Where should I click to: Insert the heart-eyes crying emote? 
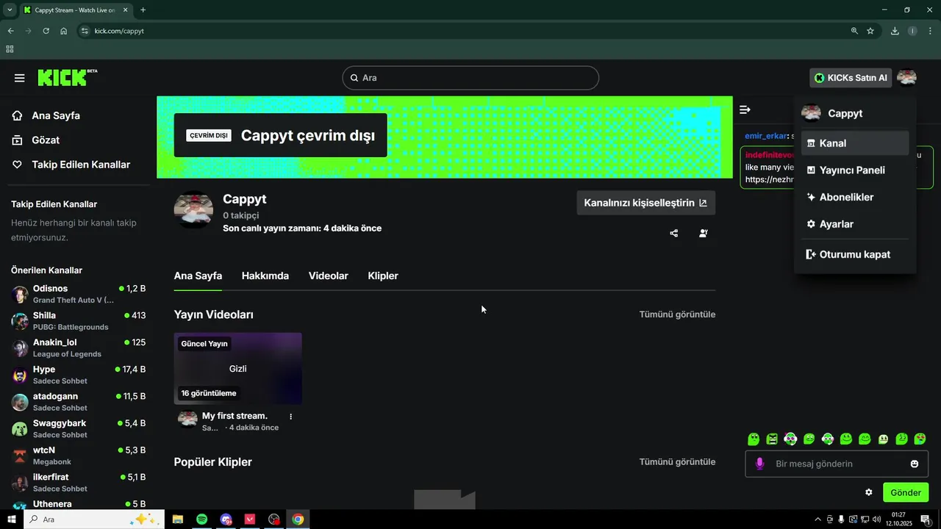pyautogui.click(x=920, y=439)
